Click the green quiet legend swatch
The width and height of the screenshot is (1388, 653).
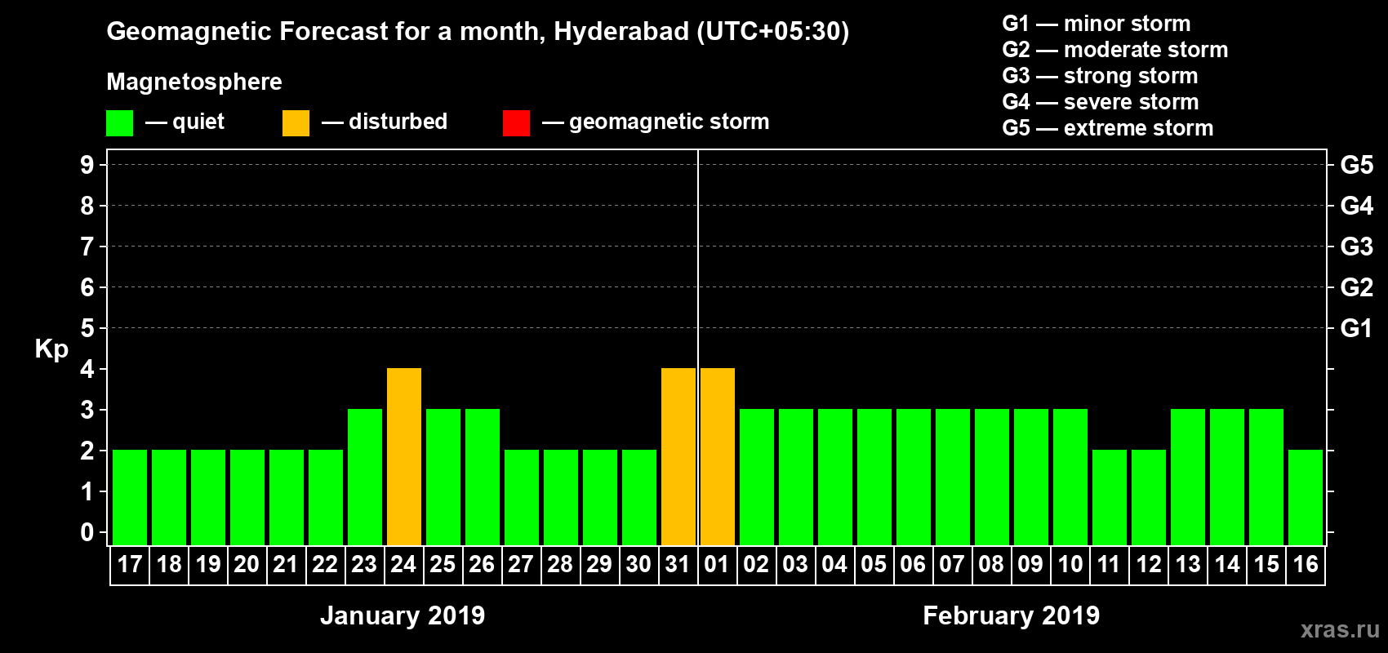click(x=119, y=123)
